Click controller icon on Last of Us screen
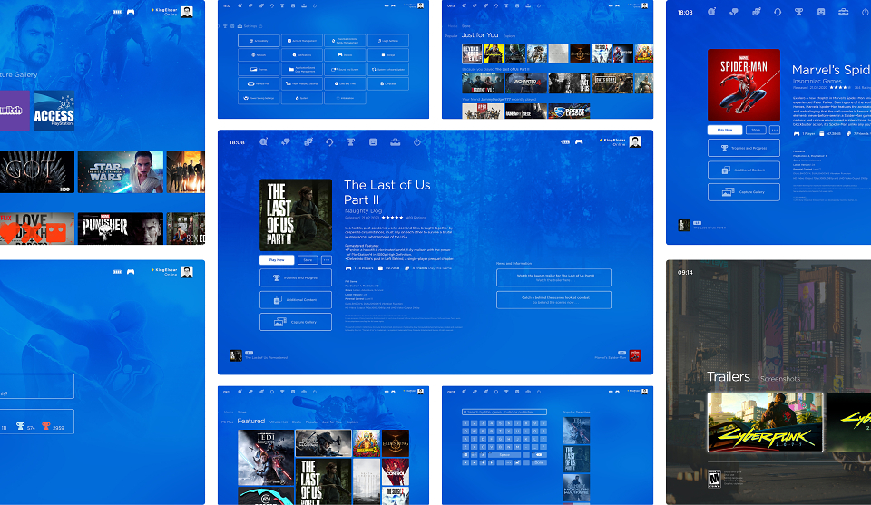The image size is (871, 505). [579, 142]
